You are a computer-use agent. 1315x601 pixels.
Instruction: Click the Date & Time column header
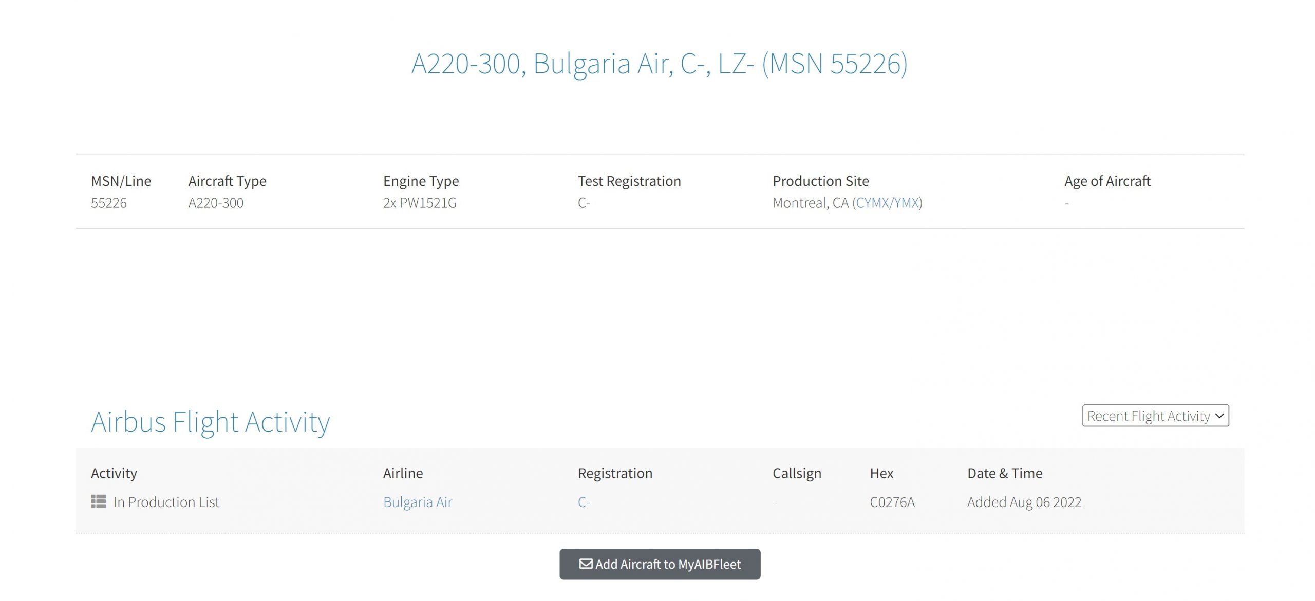(1005, 473)
